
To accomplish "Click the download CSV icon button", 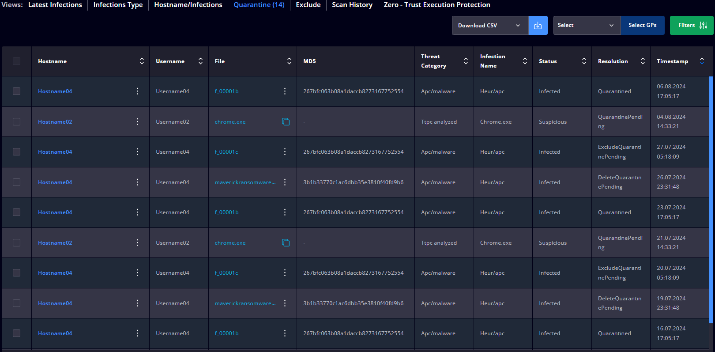I will [x=538, y=26].
